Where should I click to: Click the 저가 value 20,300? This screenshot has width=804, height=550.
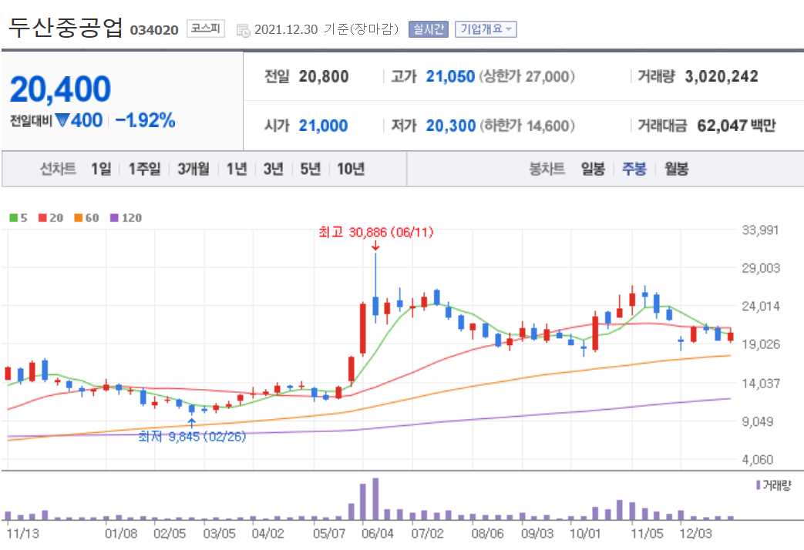coord(451,126)
